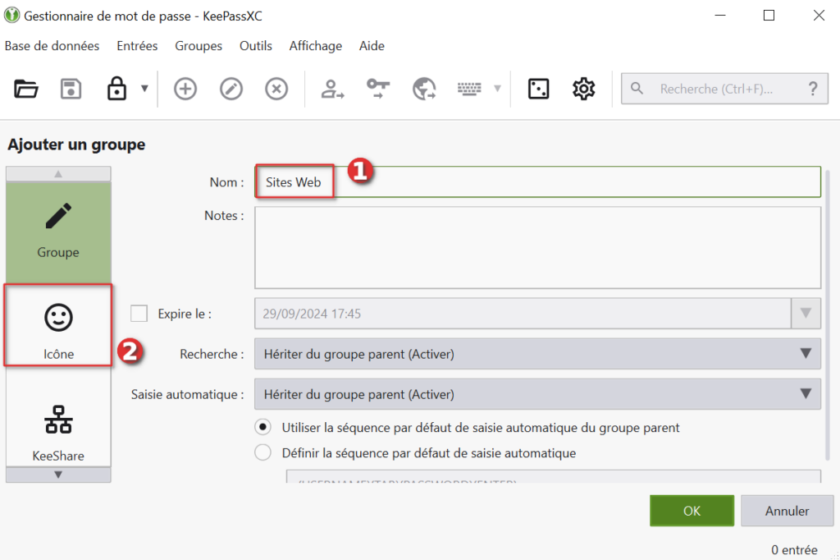Click the add new entry plus icon

point(185,89)
